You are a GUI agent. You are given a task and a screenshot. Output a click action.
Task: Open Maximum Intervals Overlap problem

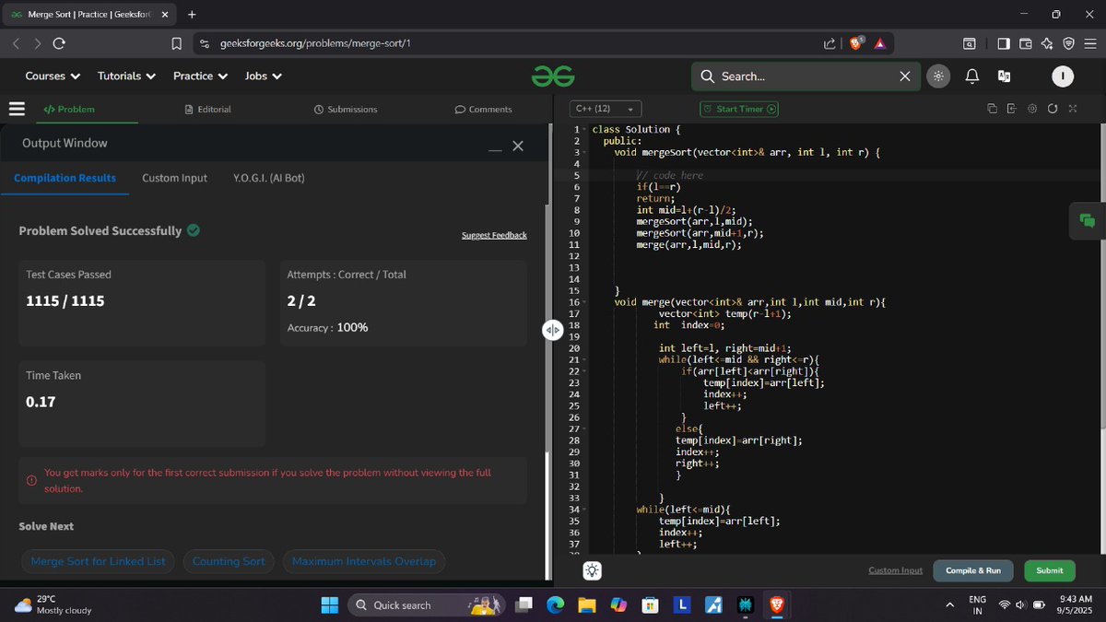[x=364, y=561]
